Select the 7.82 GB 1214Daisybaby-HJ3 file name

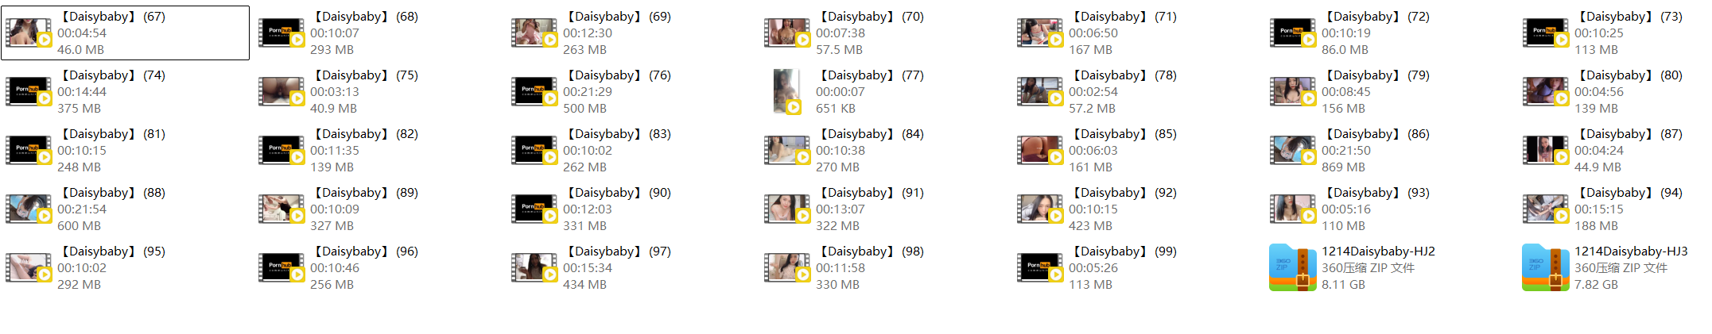[1631, 251]
